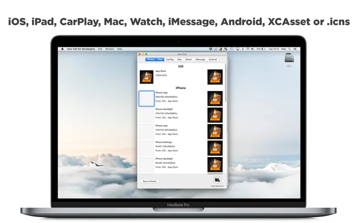Click the grid-pattern menu bar icon

coord(226,49)
